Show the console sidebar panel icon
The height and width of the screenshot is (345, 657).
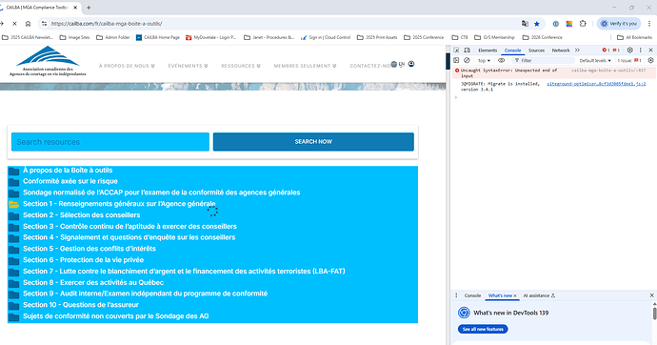[x=456, y=60]
